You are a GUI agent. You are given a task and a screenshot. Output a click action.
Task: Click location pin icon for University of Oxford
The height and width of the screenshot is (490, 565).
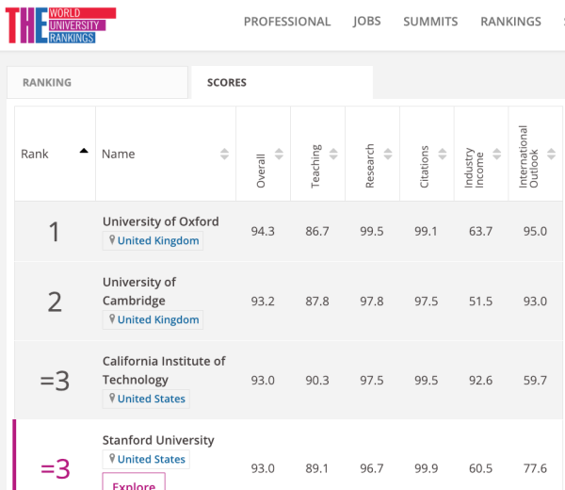coord(112,239)
